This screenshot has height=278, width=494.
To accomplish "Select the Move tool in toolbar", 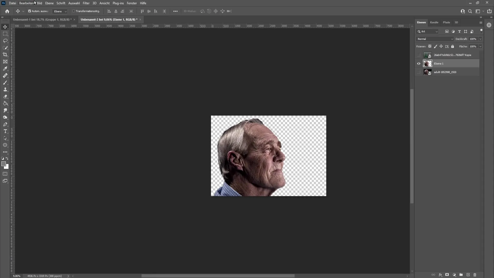I will click(x=5, y=27).
